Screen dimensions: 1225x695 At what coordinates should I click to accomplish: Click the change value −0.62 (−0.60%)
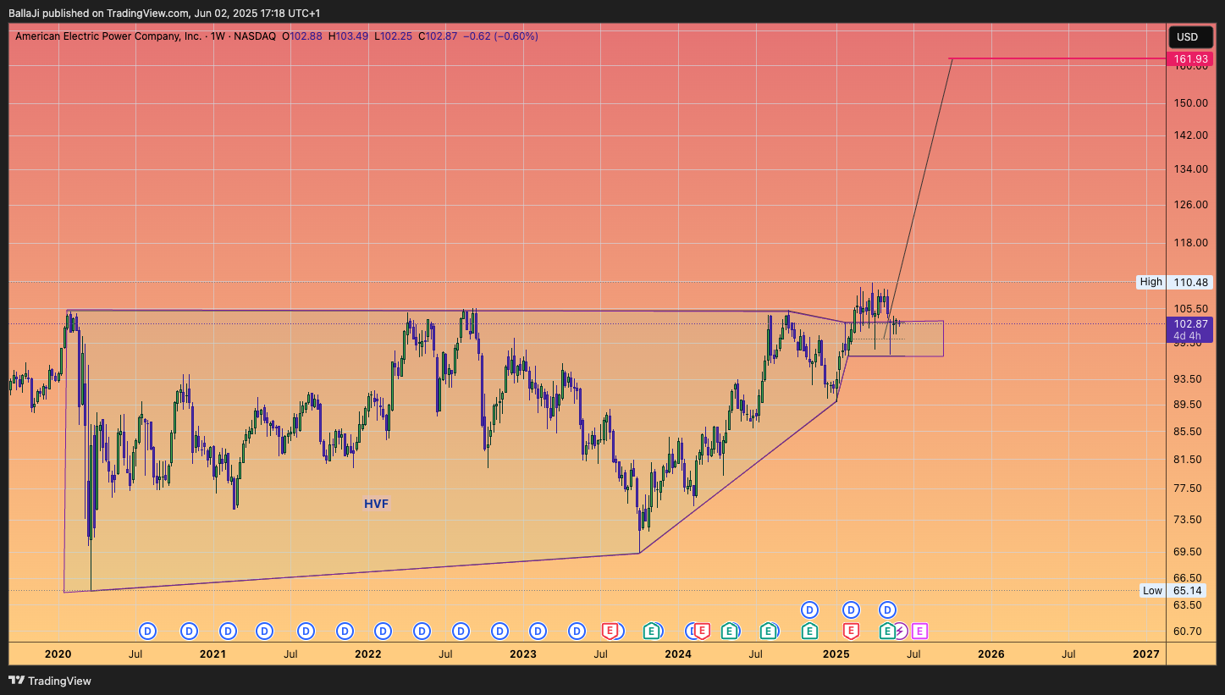(500, 36)
